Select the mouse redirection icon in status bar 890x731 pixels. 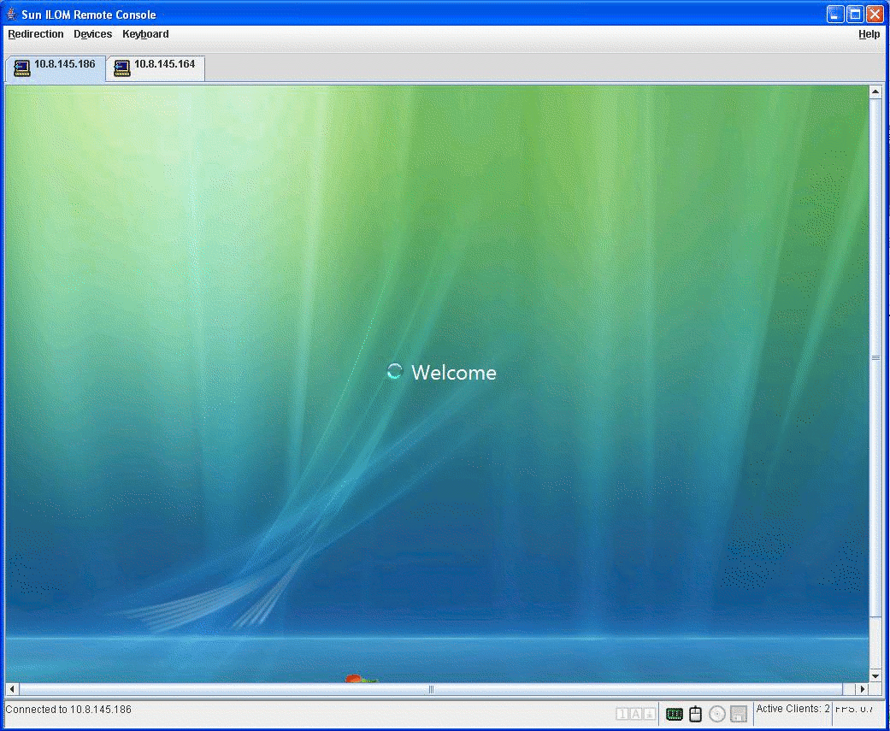pos(695,714)
